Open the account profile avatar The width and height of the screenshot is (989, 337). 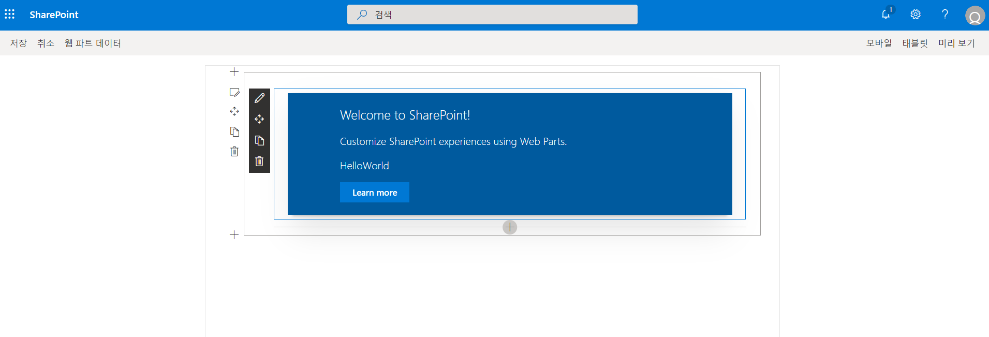click(x=975, y=16)
